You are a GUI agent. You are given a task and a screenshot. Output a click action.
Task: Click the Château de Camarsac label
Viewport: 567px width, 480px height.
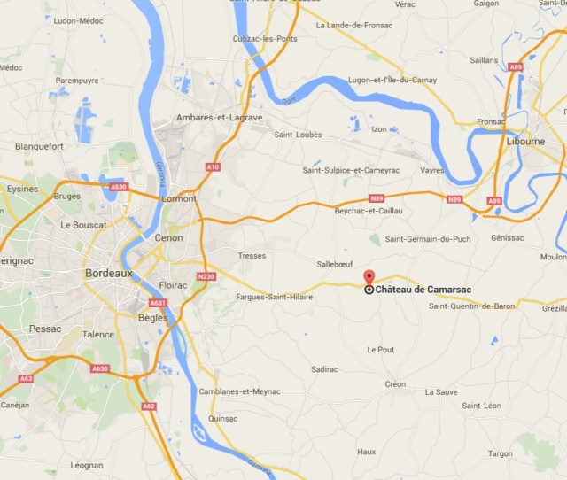point(423,290)
